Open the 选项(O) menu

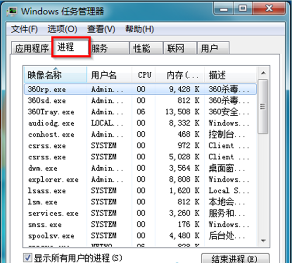coord(62,29)
